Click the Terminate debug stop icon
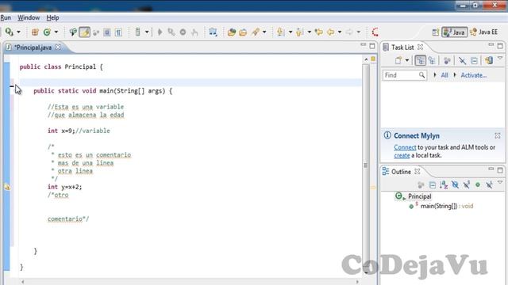Screen dimensions: 508x285 click(183, 32)
